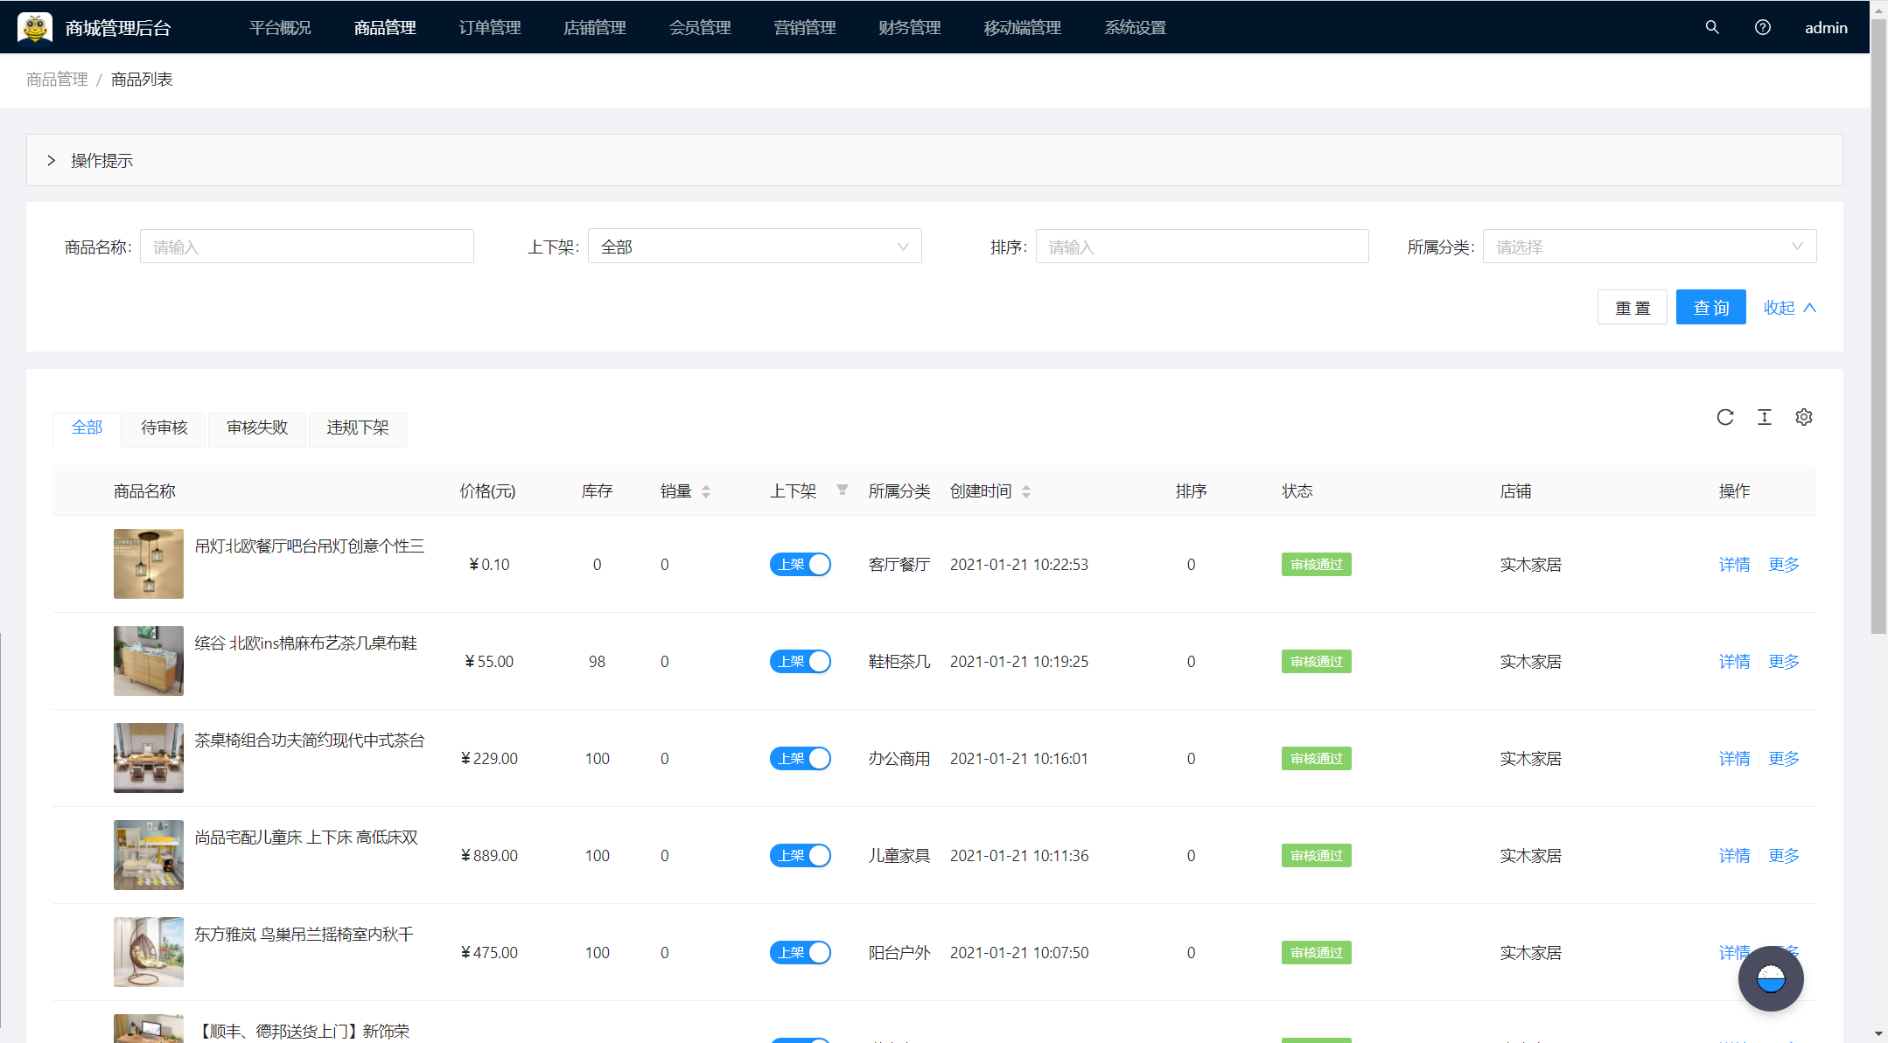1888x1043 pixels.
Task: Toggle 上架 switch for 东方雅岚 product
Action: pos(801,953)
